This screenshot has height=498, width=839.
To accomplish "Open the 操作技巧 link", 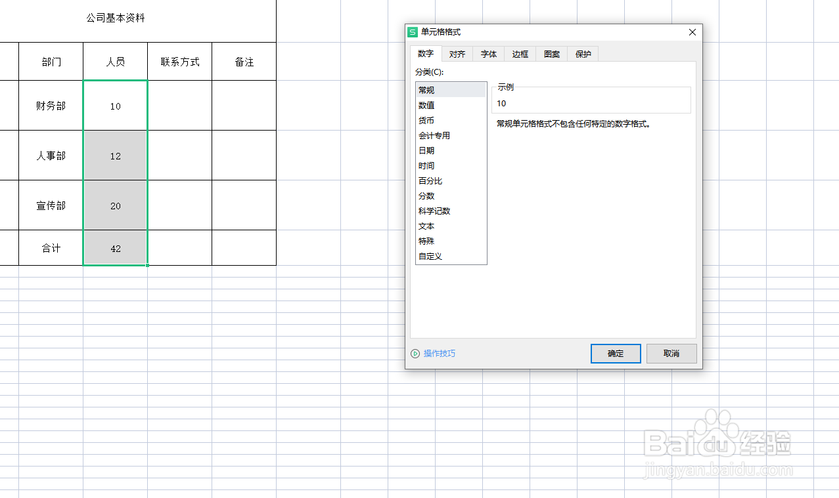I will click(440, 354).
